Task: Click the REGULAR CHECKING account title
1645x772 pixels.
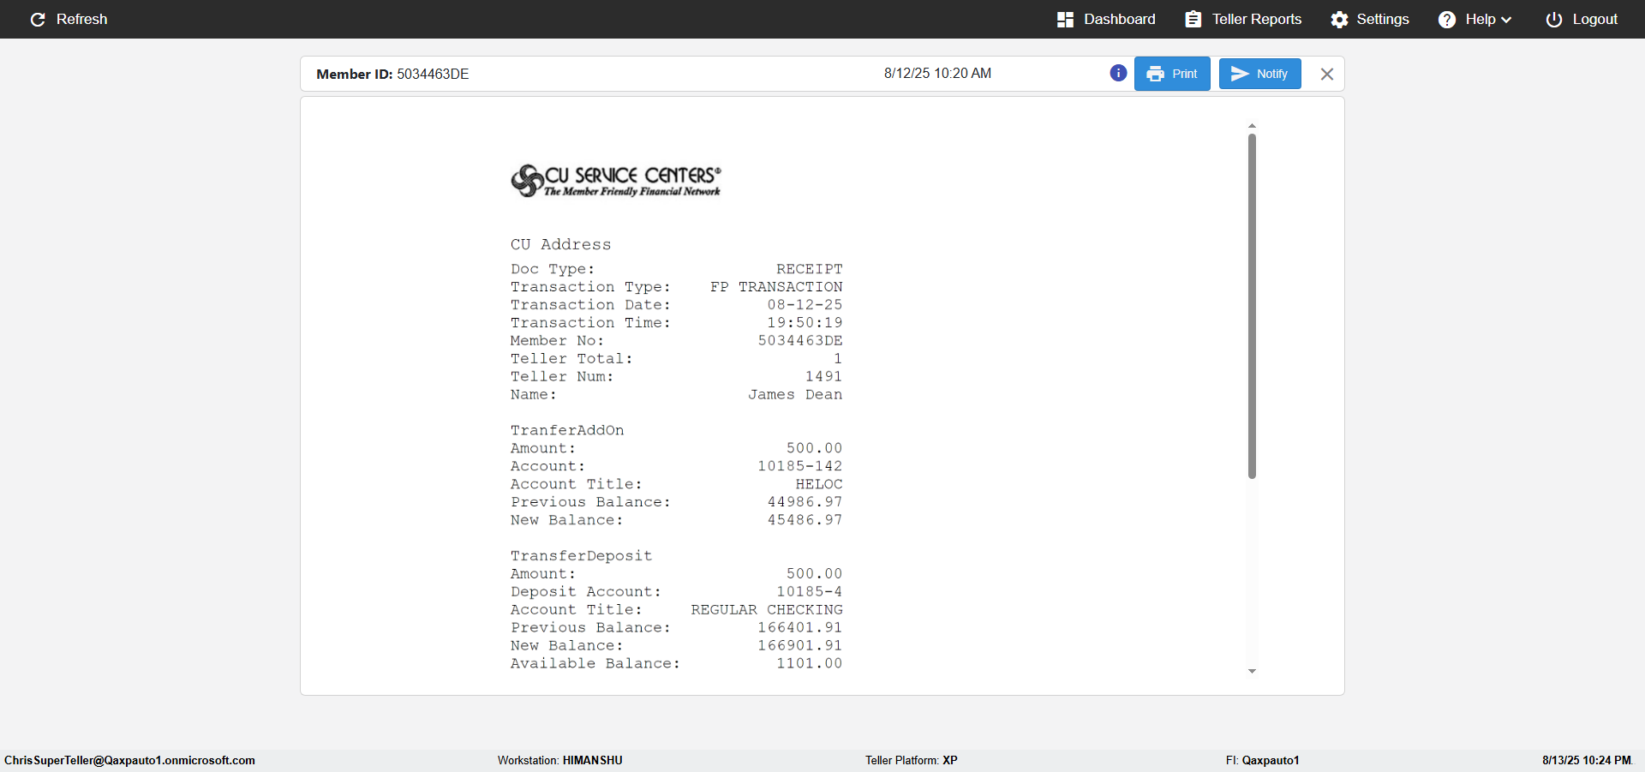Action: [767, 609]
